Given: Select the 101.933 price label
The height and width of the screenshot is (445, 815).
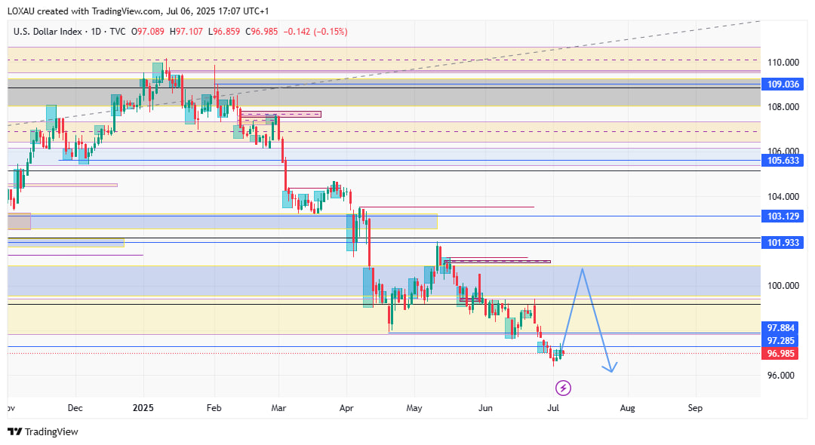Looking at the screenshot, I should (x=783, y=243).
